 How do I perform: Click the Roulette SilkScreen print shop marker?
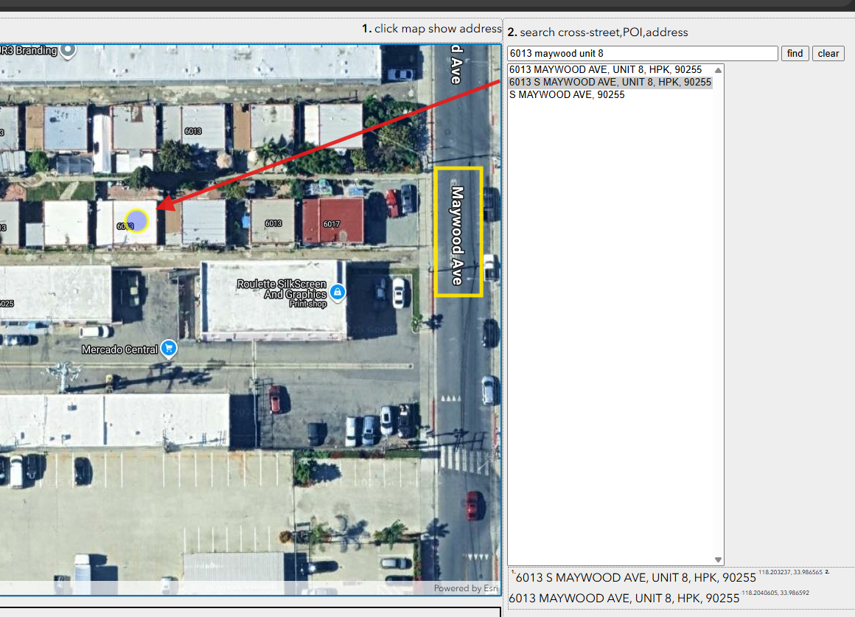338,293
